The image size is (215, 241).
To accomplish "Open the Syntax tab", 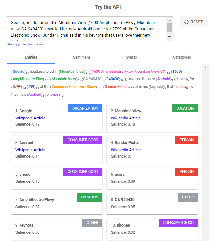I will tap(131, 57).
